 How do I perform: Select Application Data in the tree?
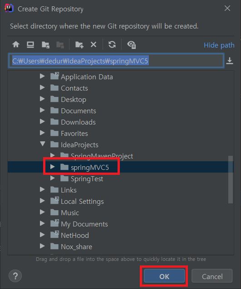87,77
